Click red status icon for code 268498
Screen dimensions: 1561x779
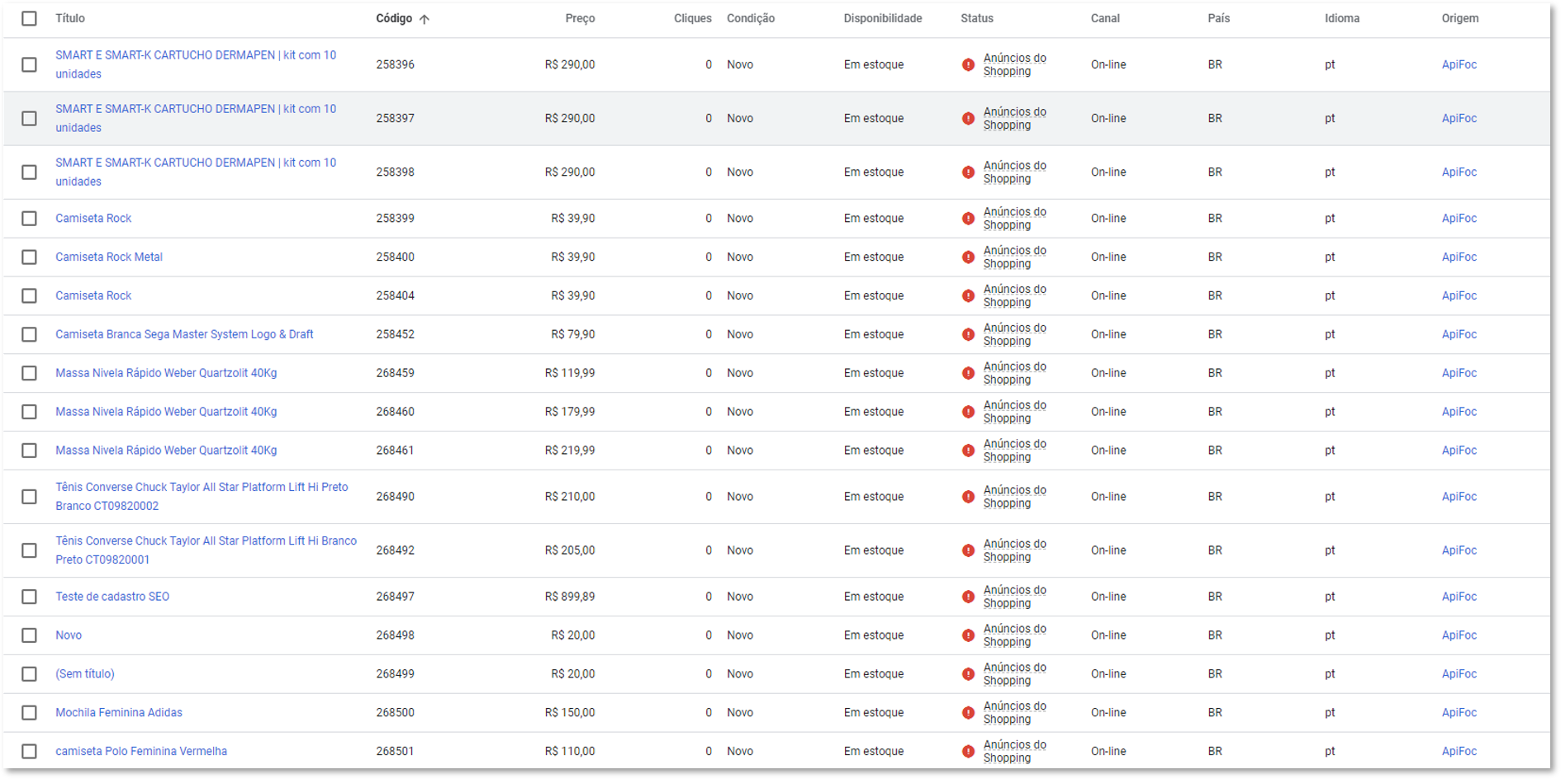[968, 635]
